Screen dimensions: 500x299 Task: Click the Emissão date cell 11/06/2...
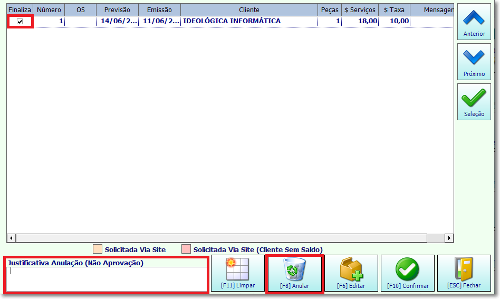[x=159, y=21]
